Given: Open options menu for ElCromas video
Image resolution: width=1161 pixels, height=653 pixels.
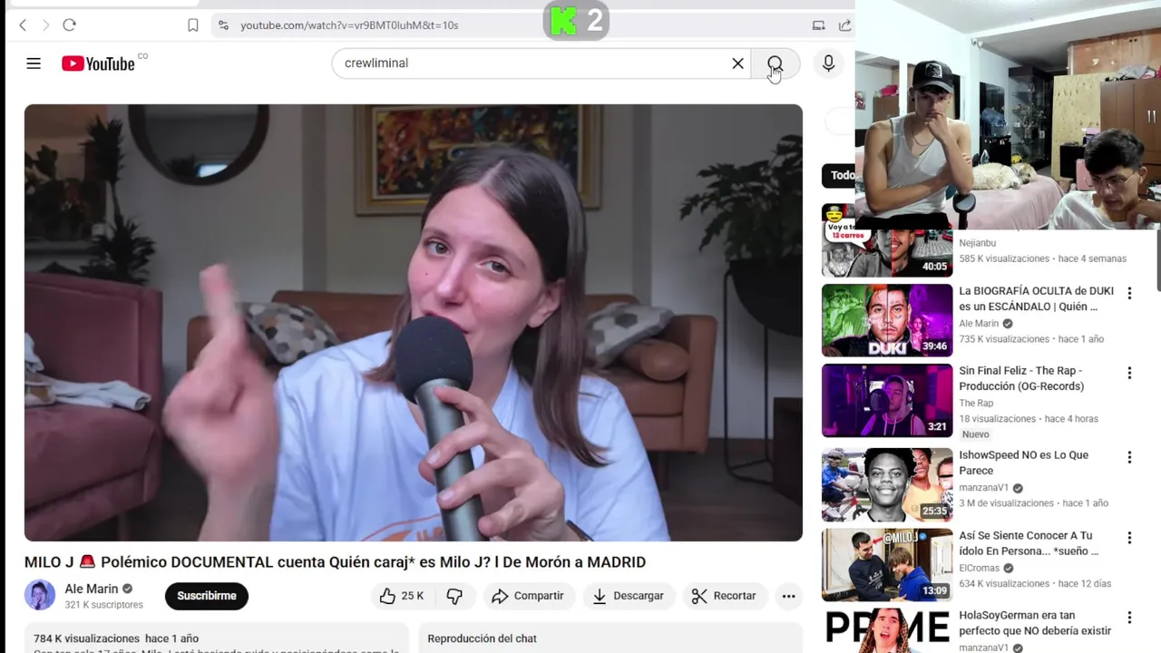Looking at the screenshot, I should click(1129, 538).
